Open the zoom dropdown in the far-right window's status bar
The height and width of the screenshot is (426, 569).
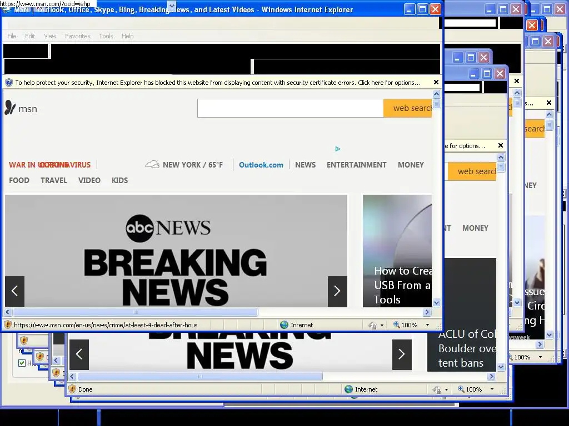(x=540, y=357)
